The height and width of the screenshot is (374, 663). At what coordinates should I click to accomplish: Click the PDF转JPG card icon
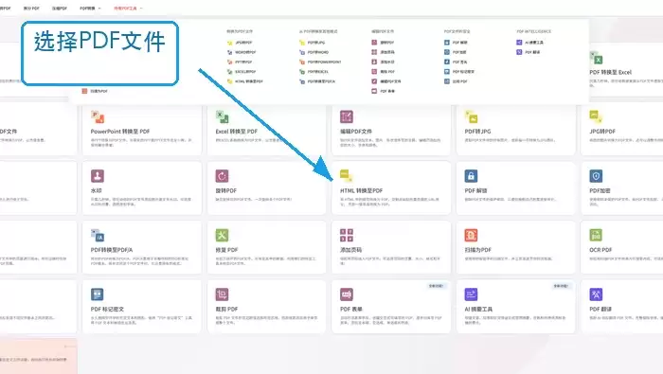pyautogui.click(x=471, y=116)
